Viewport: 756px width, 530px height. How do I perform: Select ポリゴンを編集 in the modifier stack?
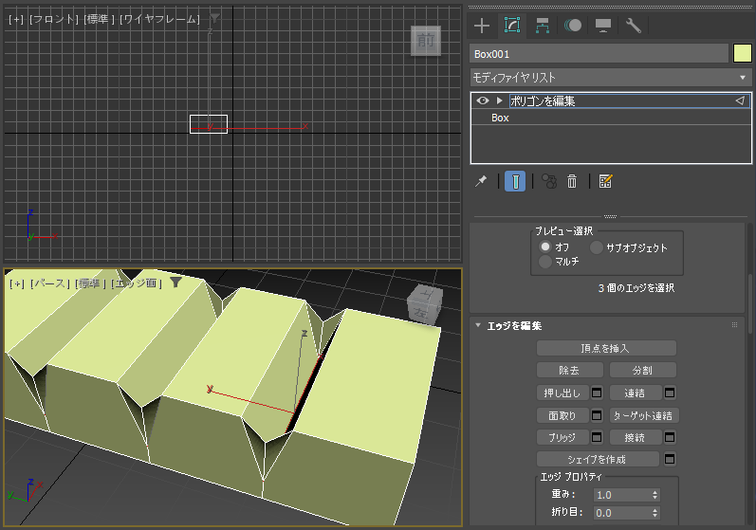tap(543, 101)
